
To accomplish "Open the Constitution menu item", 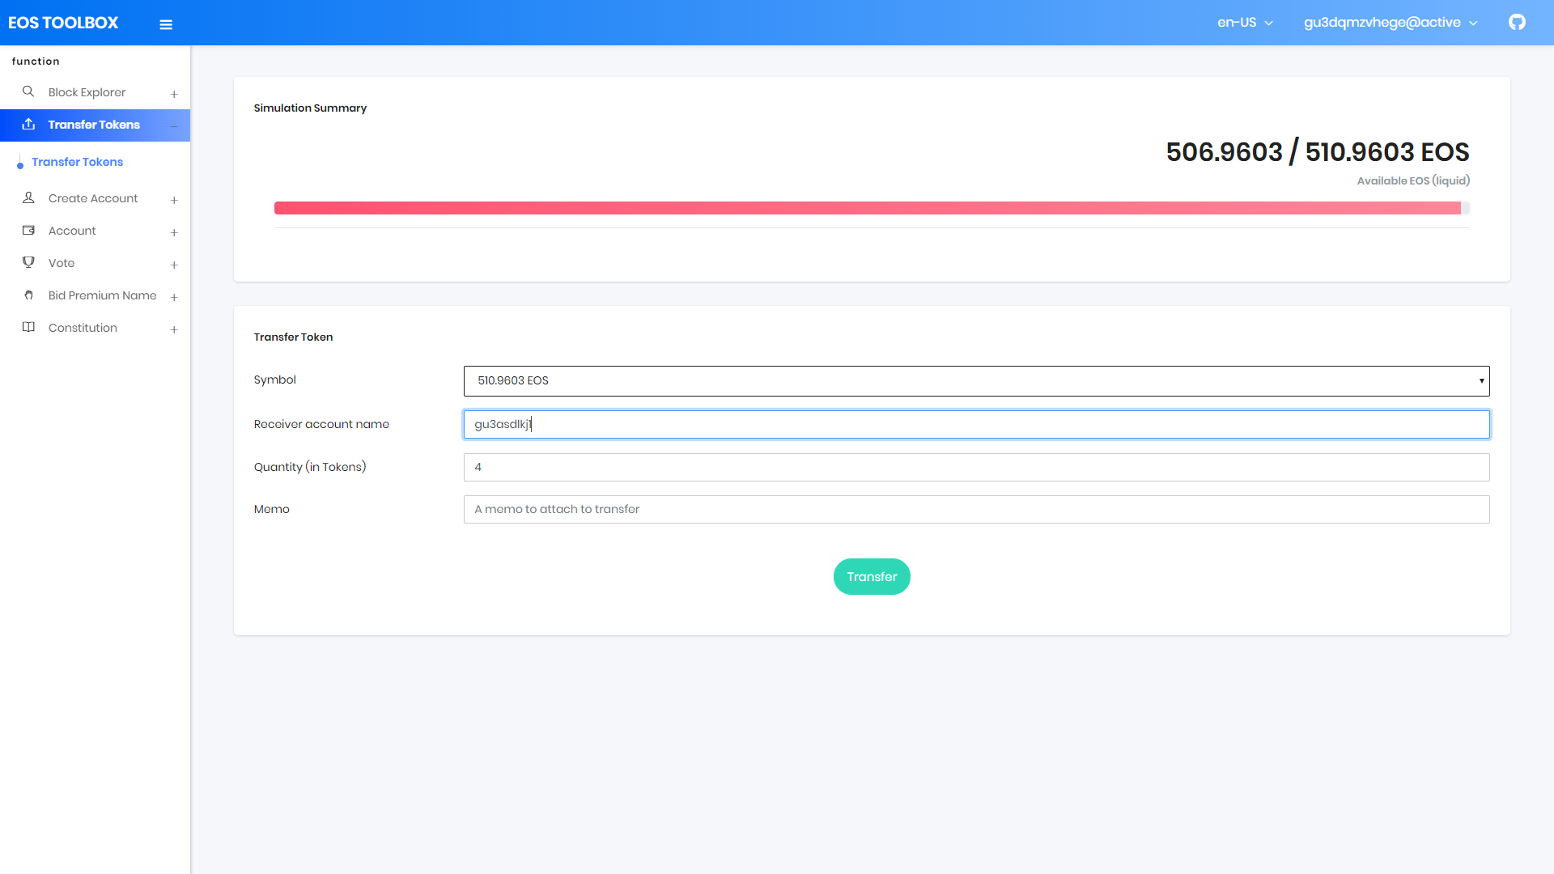I will tap(83, 328).
